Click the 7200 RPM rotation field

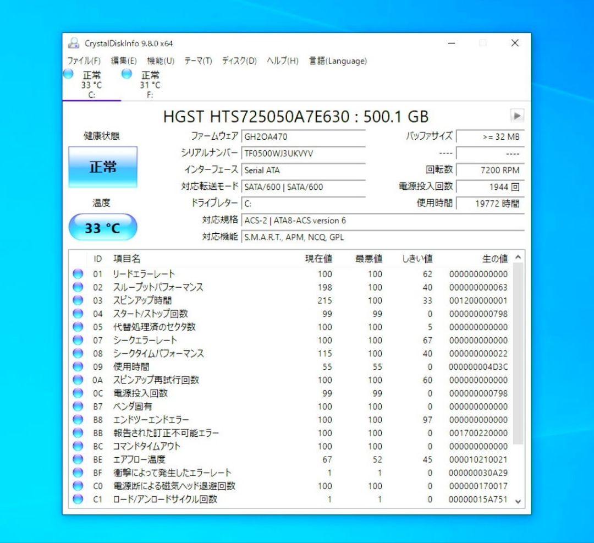click(x=490, y=170)
